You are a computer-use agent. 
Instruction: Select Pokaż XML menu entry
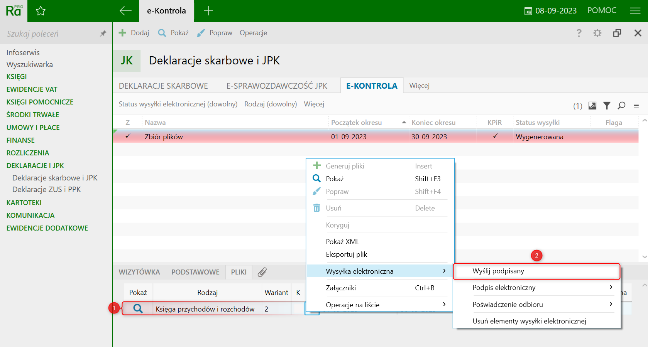click(x=342, y=241)
